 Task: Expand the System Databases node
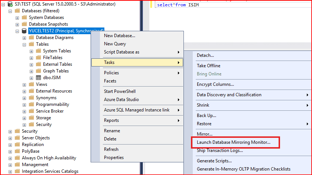click(x=17, y=17)
